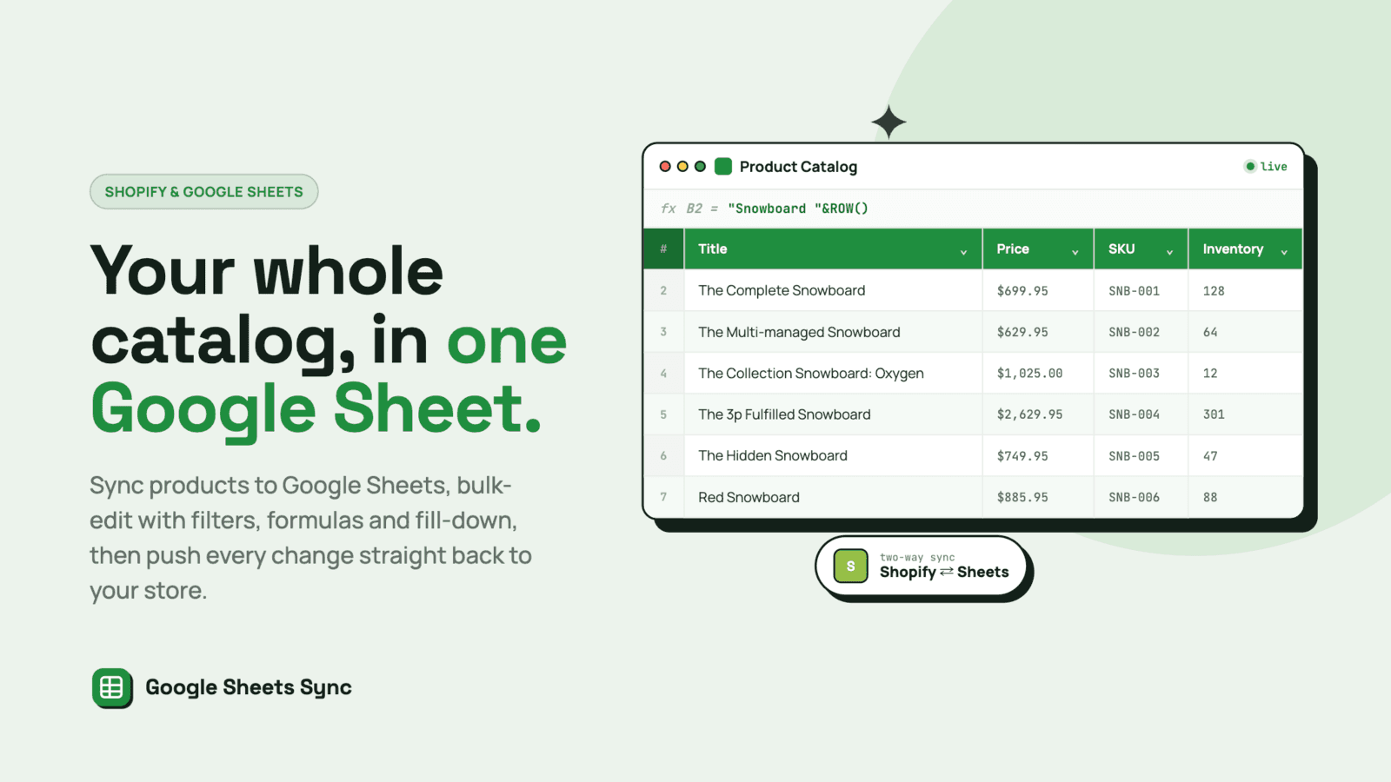Click the green window dot
Screen dimensions: 1391x782
click(x=700, y=166)
